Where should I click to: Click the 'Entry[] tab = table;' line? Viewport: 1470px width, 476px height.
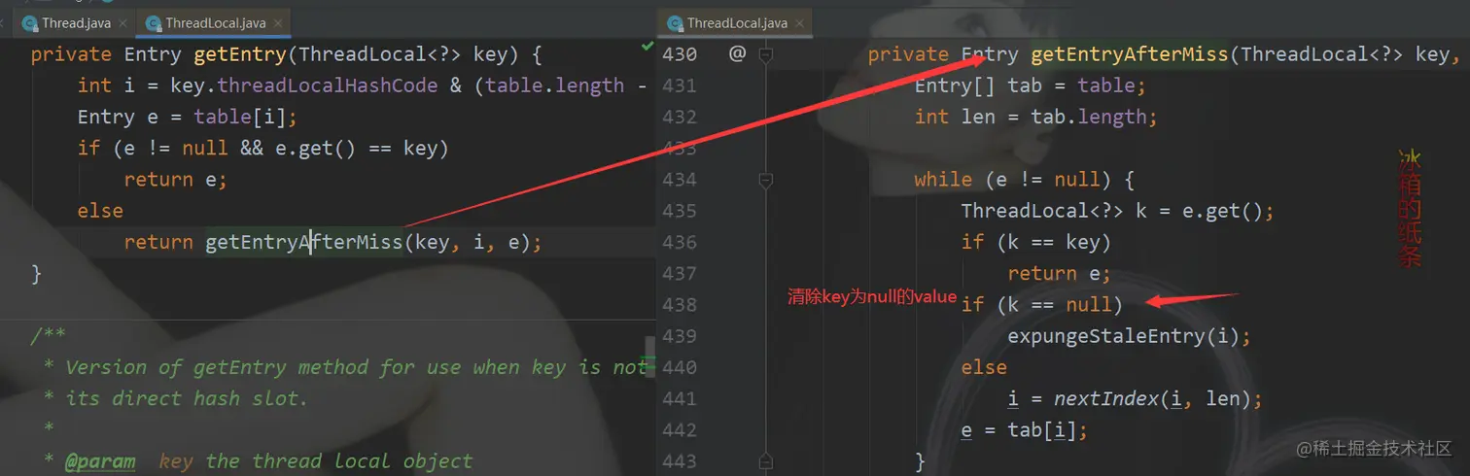tap(1031, 86)
